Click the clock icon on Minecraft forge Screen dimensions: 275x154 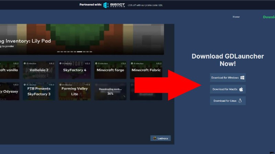(x=96, y=63)
